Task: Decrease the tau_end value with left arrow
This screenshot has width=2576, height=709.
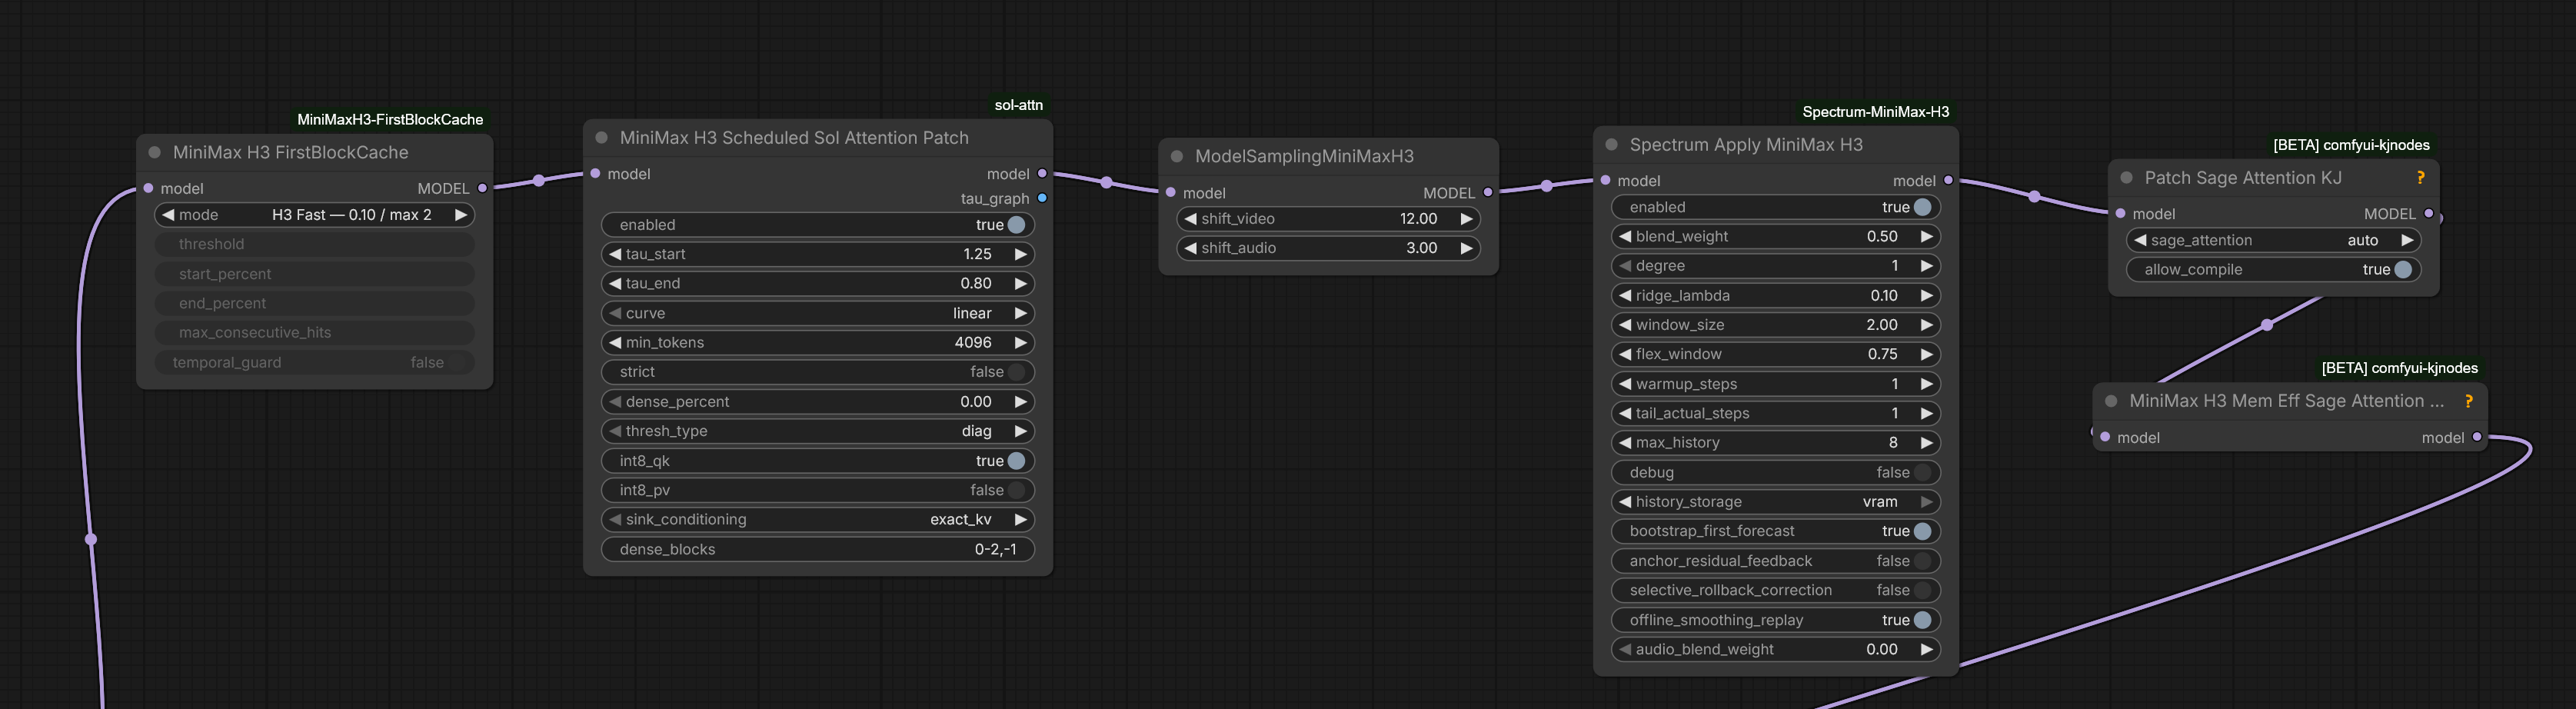Action: tap(615, 284)
